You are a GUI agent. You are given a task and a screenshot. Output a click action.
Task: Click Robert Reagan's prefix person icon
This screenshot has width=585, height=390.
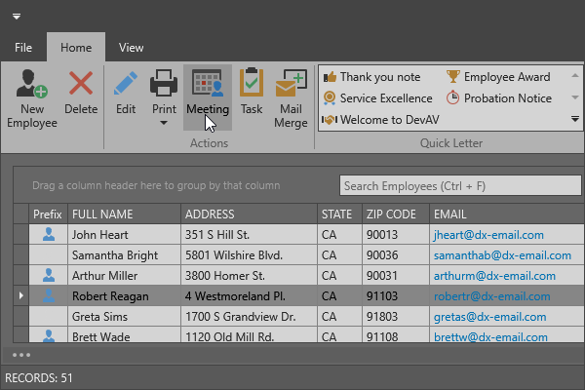pyautogui.click(x=49, y=295)
